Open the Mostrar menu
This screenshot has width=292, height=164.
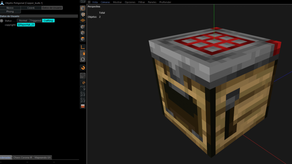tap(117, 2)
